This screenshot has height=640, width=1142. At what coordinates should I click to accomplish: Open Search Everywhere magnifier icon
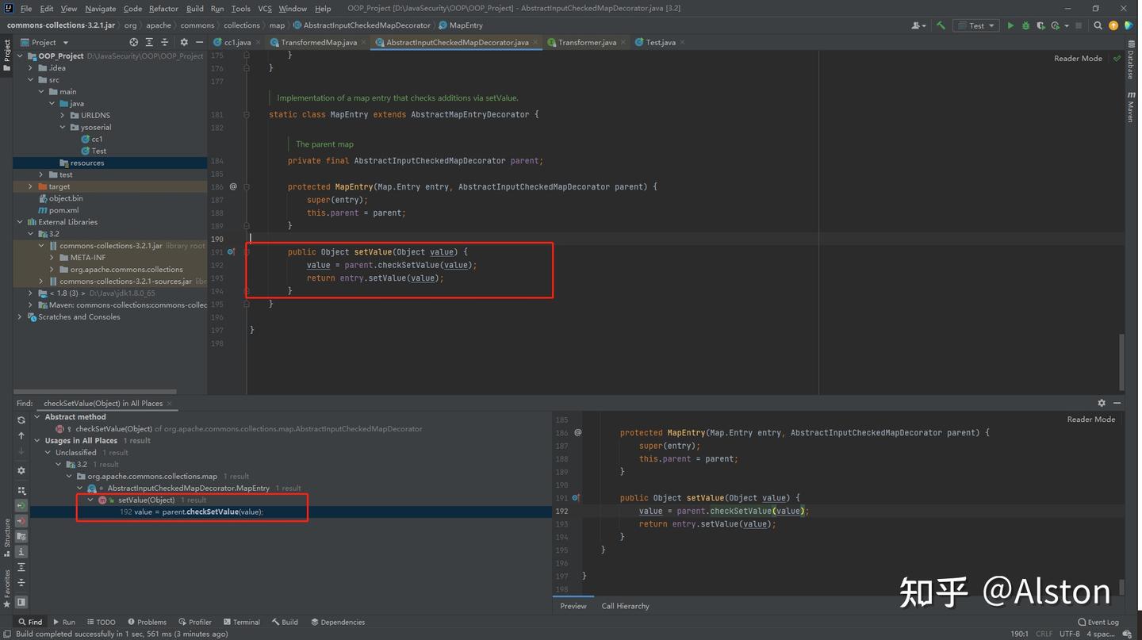[x=1098, y=25]
